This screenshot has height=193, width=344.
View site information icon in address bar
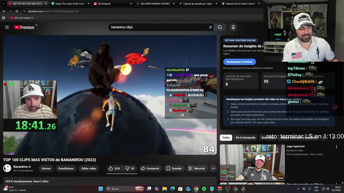coord(24,11)
